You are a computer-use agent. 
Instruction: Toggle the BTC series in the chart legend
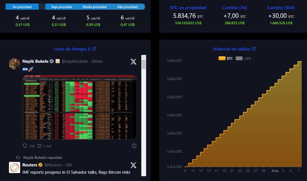pos(226,58)
